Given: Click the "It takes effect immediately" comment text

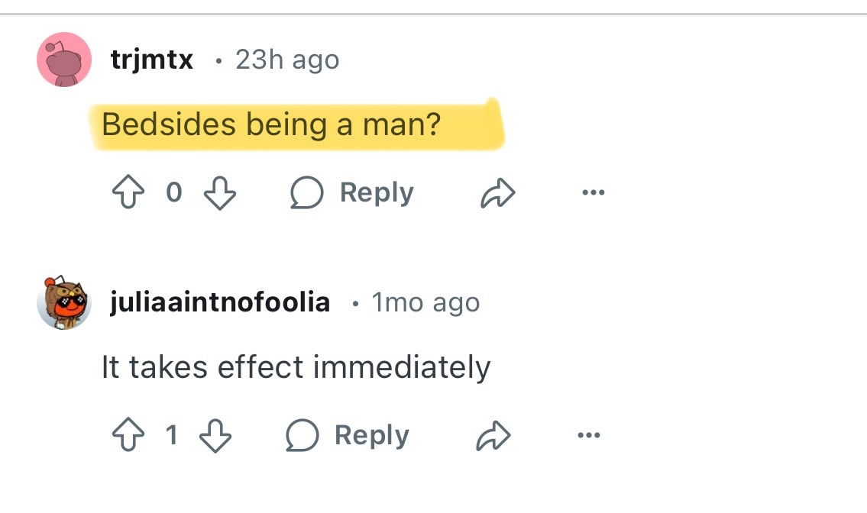Looking at the screenshot, I should (x=296, y=368).
